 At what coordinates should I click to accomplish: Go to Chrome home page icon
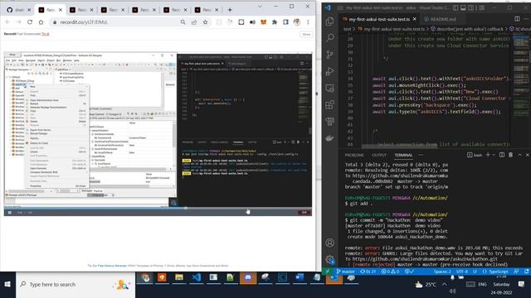point(41,22)
